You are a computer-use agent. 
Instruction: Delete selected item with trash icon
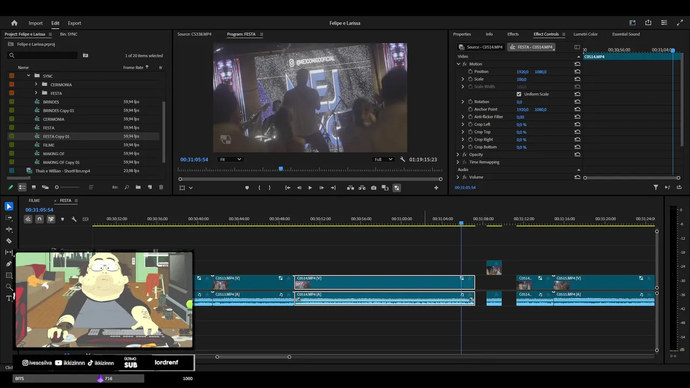coord(161,187)
